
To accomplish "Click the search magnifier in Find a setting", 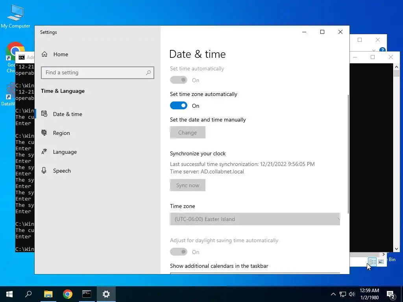I will pyautogui.click(x=148, y=73).
